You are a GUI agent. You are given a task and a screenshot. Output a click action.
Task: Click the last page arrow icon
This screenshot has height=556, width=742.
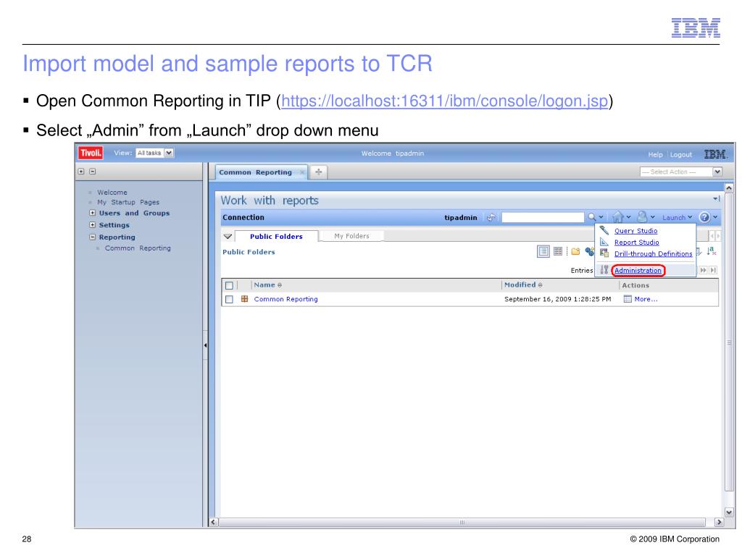coord(713,270)
